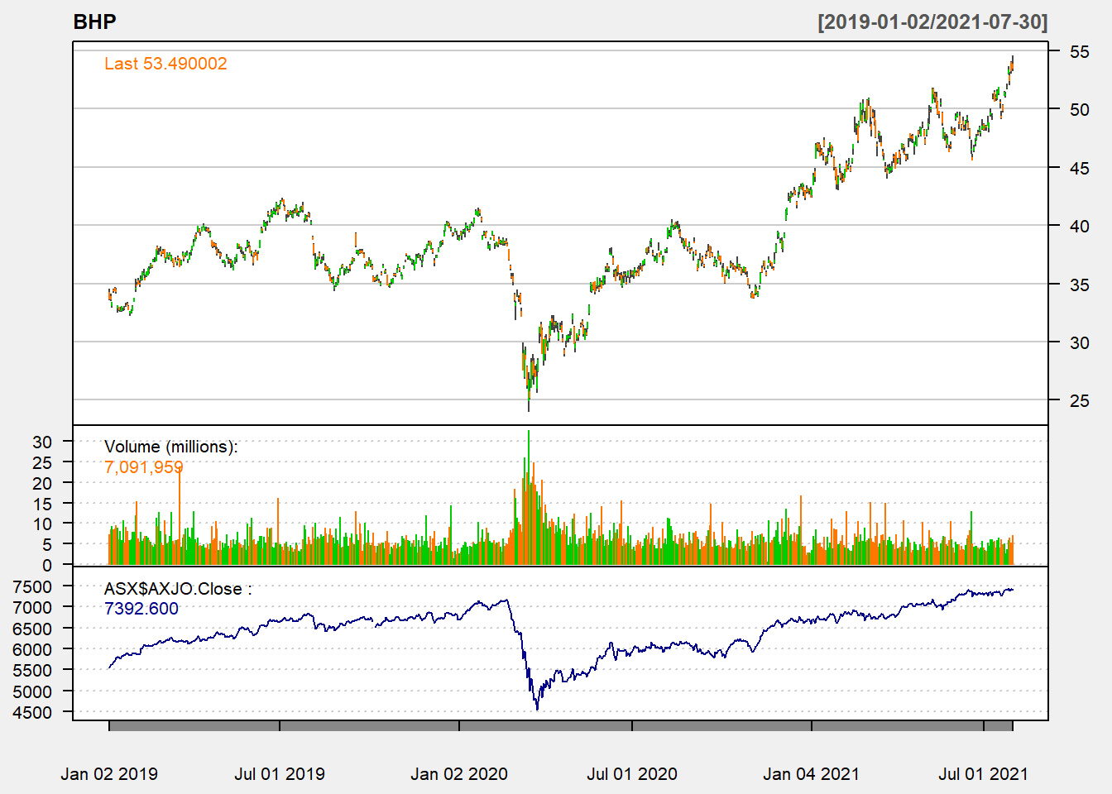
Task: Click the 'Jan 02 2020' date label
Action: (459, 774)
